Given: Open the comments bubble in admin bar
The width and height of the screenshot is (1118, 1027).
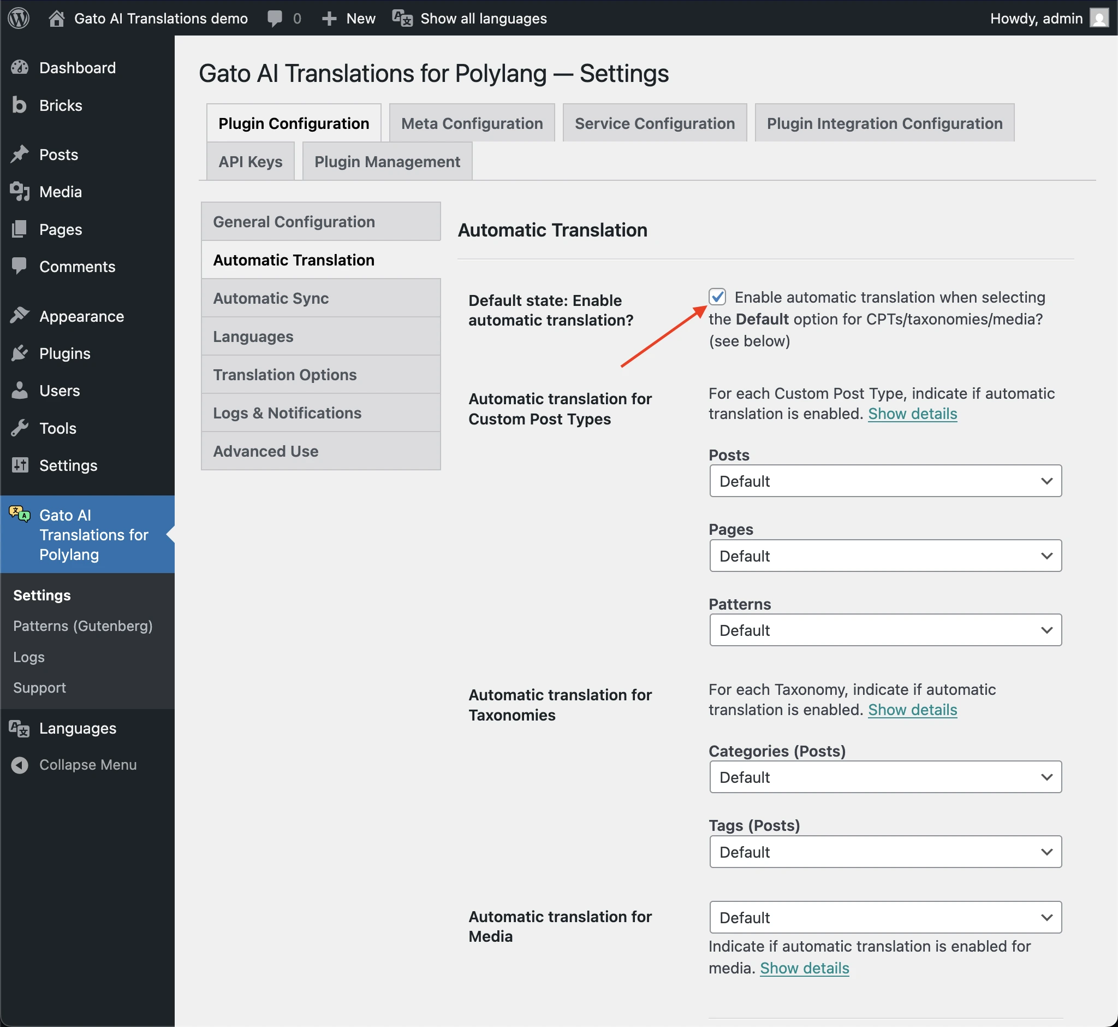Looking at the screenshot, I should (x=276, y=18).
